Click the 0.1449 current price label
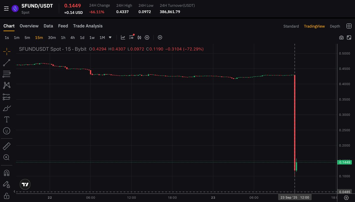 345,162
